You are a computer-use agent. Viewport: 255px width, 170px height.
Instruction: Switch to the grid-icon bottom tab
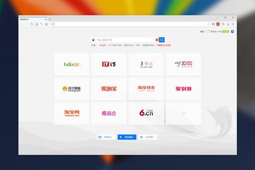tap(106, 137)
